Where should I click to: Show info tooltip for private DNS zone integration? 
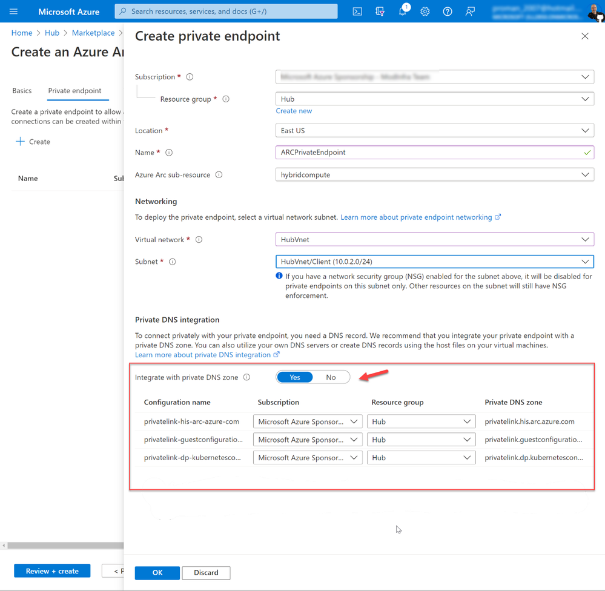(246, 377)
